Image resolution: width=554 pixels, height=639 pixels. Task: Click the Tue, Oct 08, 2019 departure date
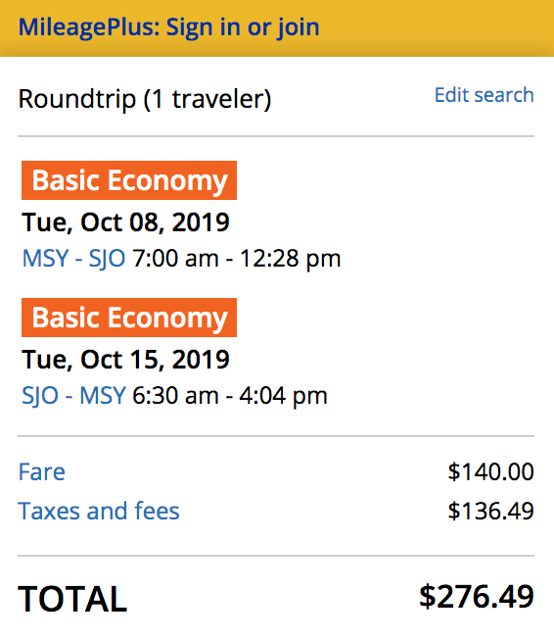(x=126, y=222)
